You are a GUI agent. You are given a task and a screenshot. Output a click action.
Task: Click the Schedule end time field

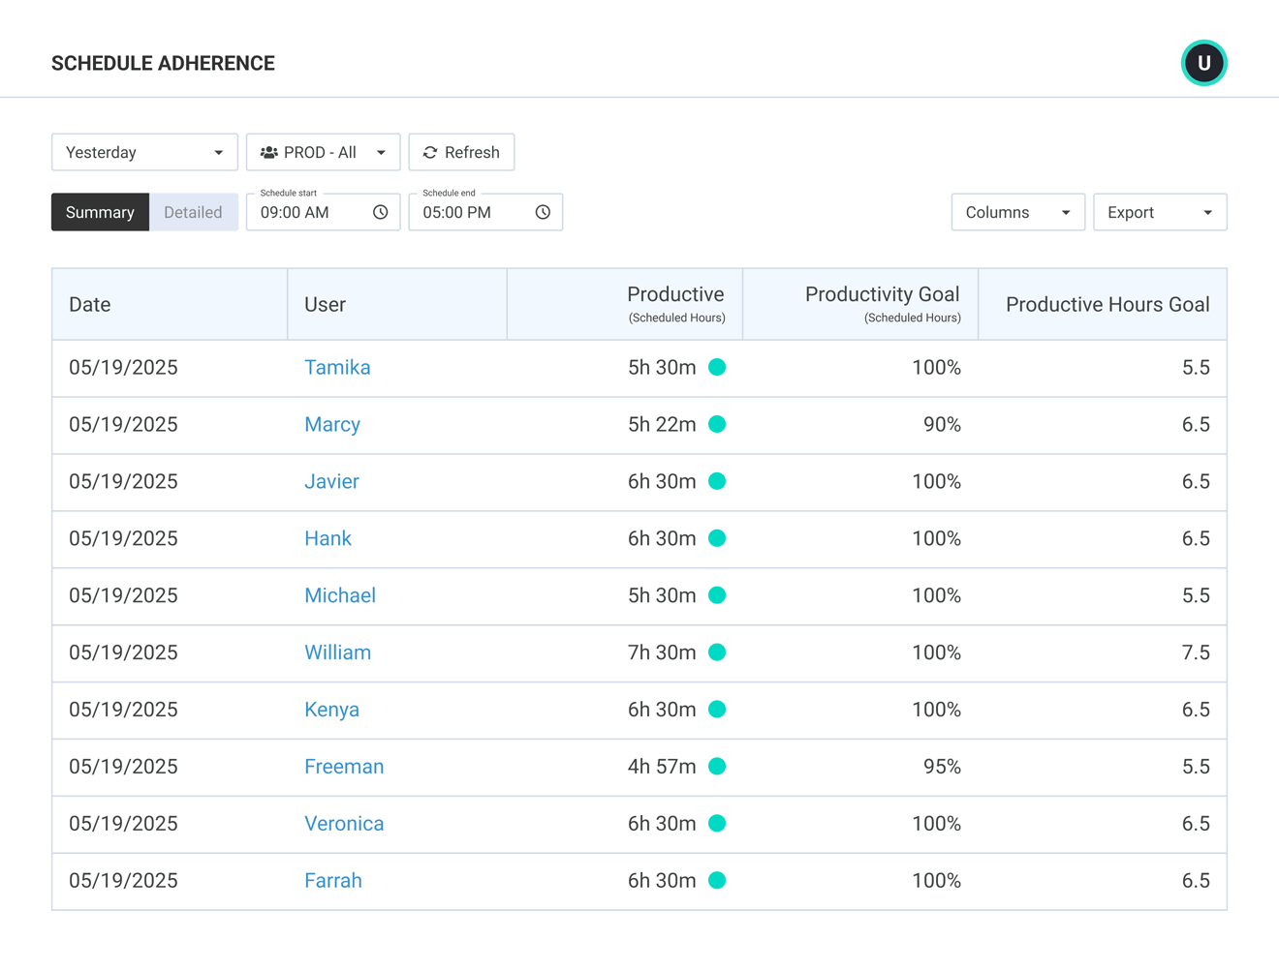485,212
